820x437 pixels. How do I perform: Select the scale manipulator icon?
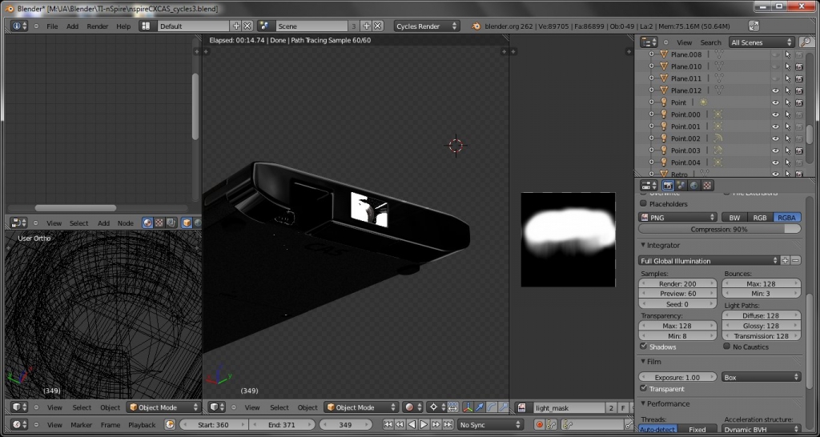(x=503, y=407)
